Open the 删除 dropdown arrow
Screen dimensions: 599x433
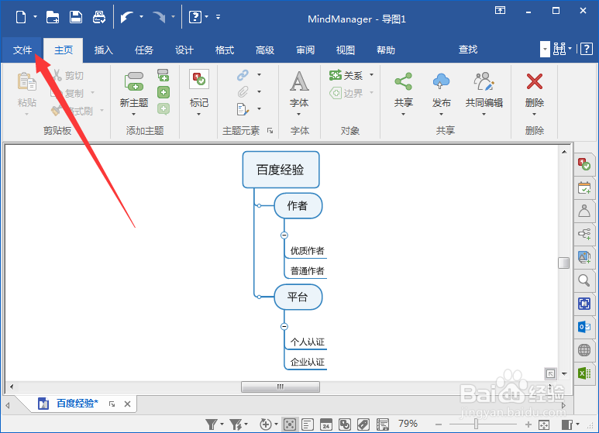(534, 114)
